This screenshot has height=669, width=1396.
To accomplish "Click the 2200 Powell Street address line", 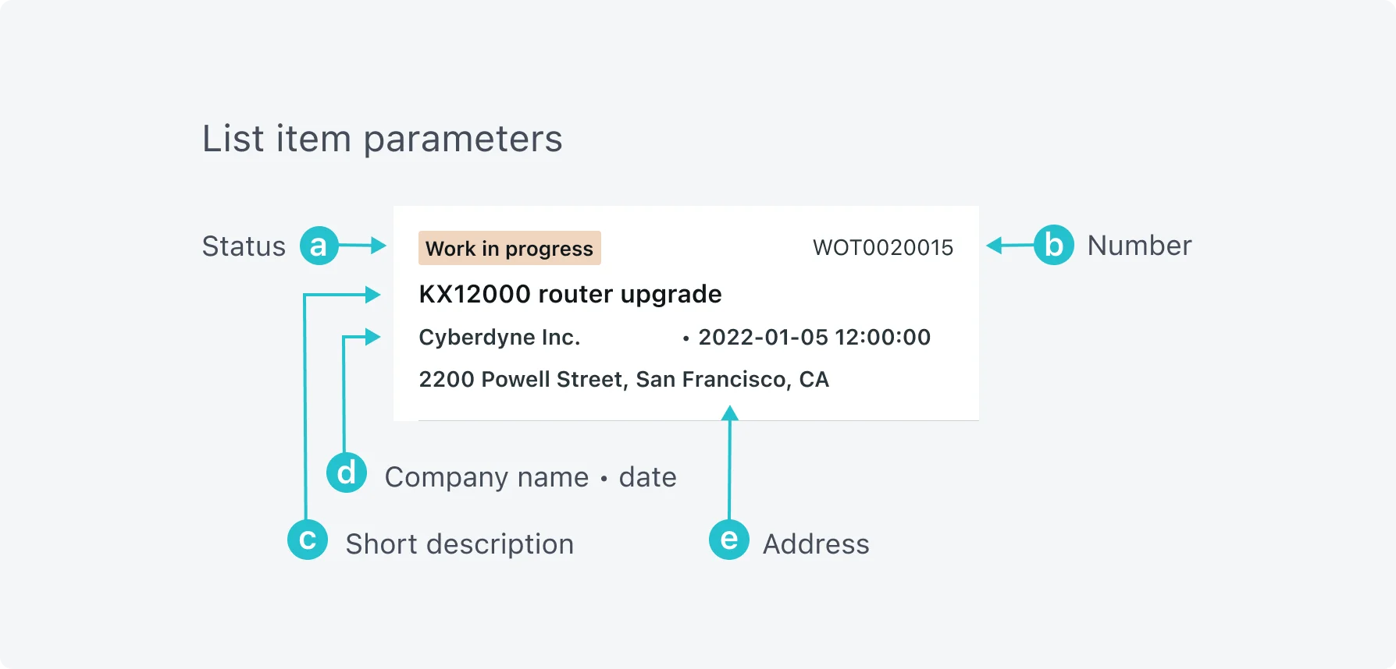I will [624, 379].
